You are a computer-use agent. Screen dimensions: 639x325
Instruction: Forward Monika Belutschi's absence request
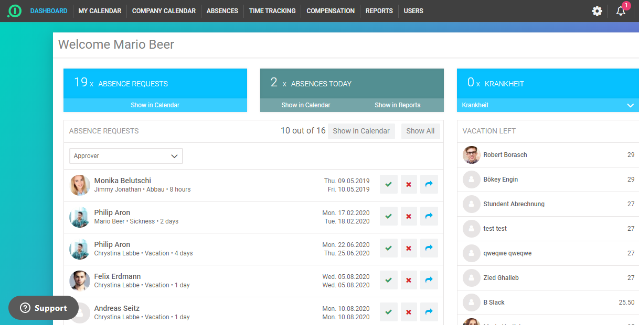pyautogui.click(x=429, y=184)
